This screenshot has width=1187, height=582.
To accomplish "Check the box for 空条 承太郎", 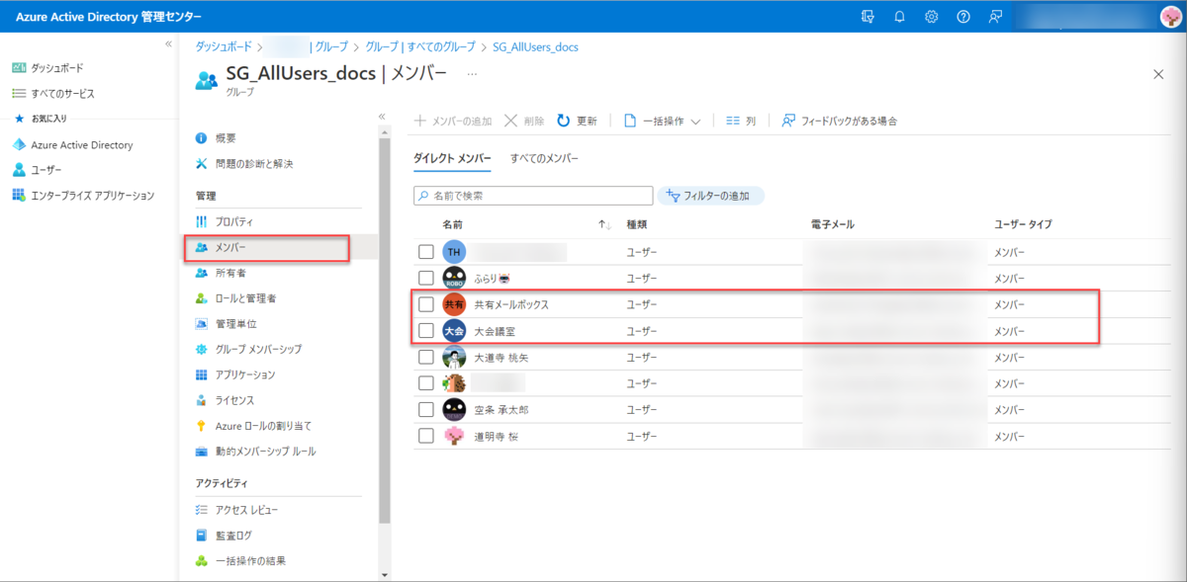I will pos(426,409).
